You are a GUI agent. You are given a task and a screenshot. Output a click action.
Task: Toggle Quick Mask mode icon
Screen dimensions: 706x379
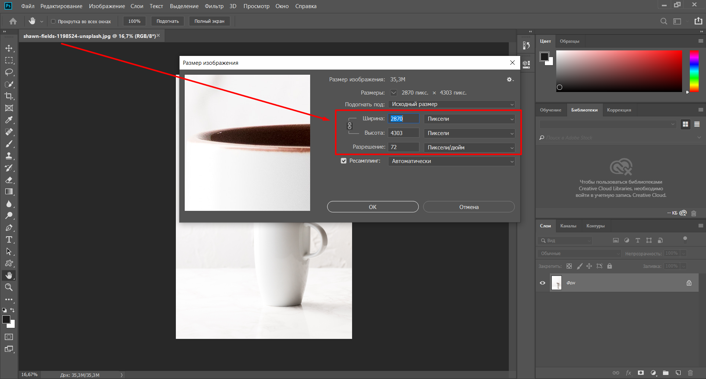(9, 337)
